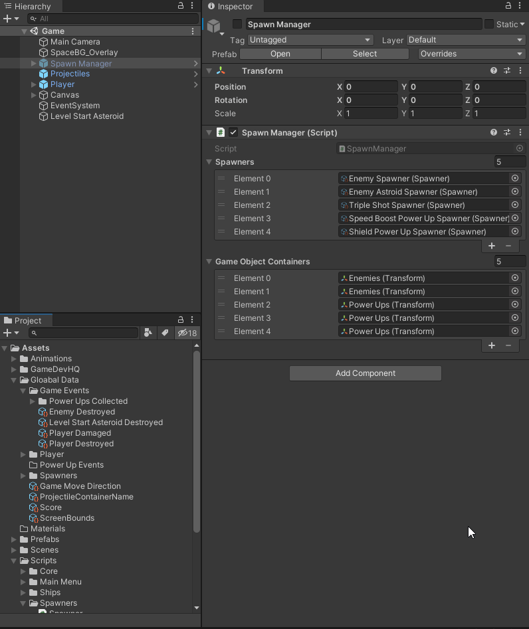
Task: Open Project panel options menu
Action: [192, 319]
